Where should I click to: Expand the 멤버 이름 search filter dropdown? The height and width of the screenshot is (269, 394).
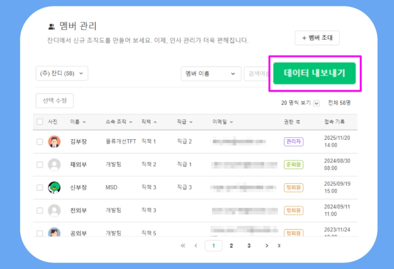click(x=211, y=74)
